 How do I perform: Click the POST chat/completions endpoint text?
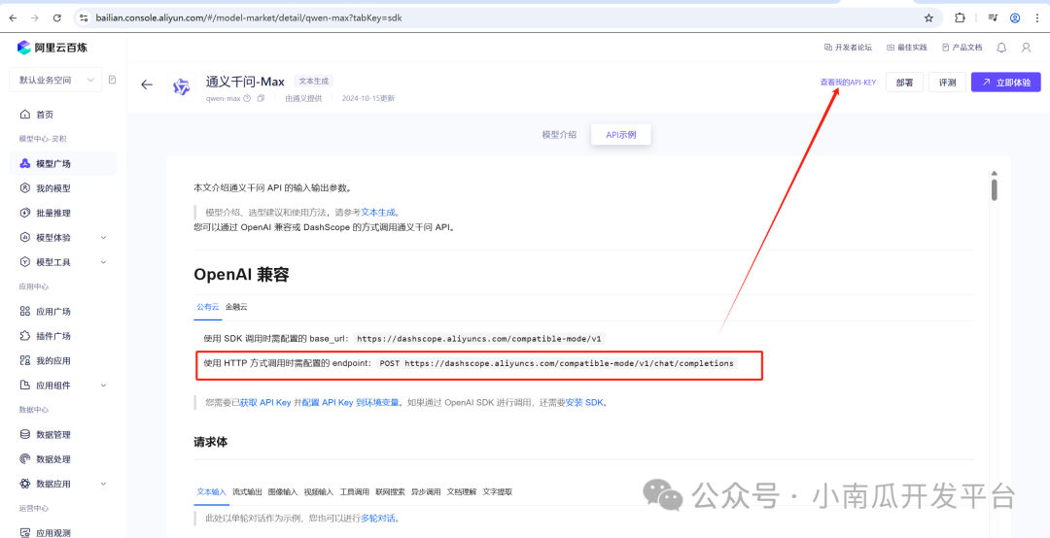click(x=557, y=363)
